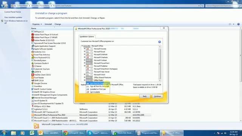Screen dimensions: 242x136
Task: Switch to the Google Chrome taskbar window
Action: click(x=74, y=133)
